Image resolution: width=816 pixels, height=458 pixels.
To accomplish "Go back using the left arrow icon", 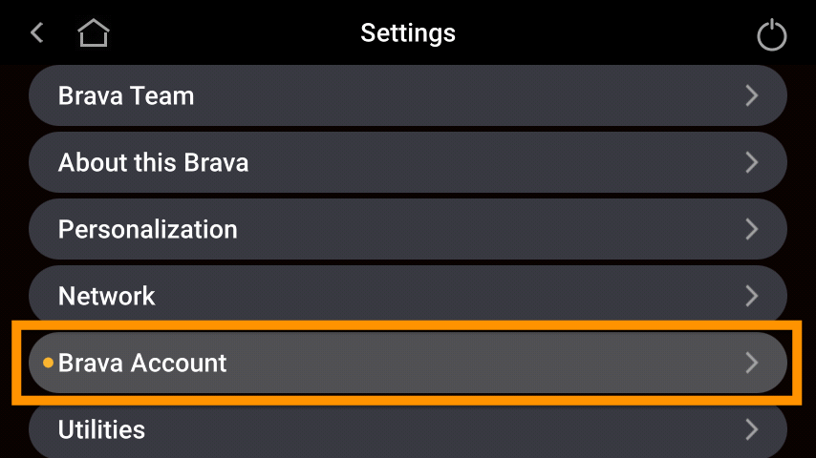I will [x=36, y=32].
